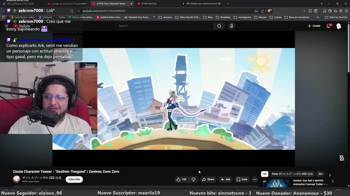Bookmark this page icon in address bar
Screen dimensions: 350x196
(x=72, y=11)
